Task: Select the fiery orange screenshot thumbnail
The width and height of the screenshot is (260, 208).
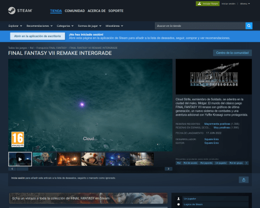Action: 69,159
